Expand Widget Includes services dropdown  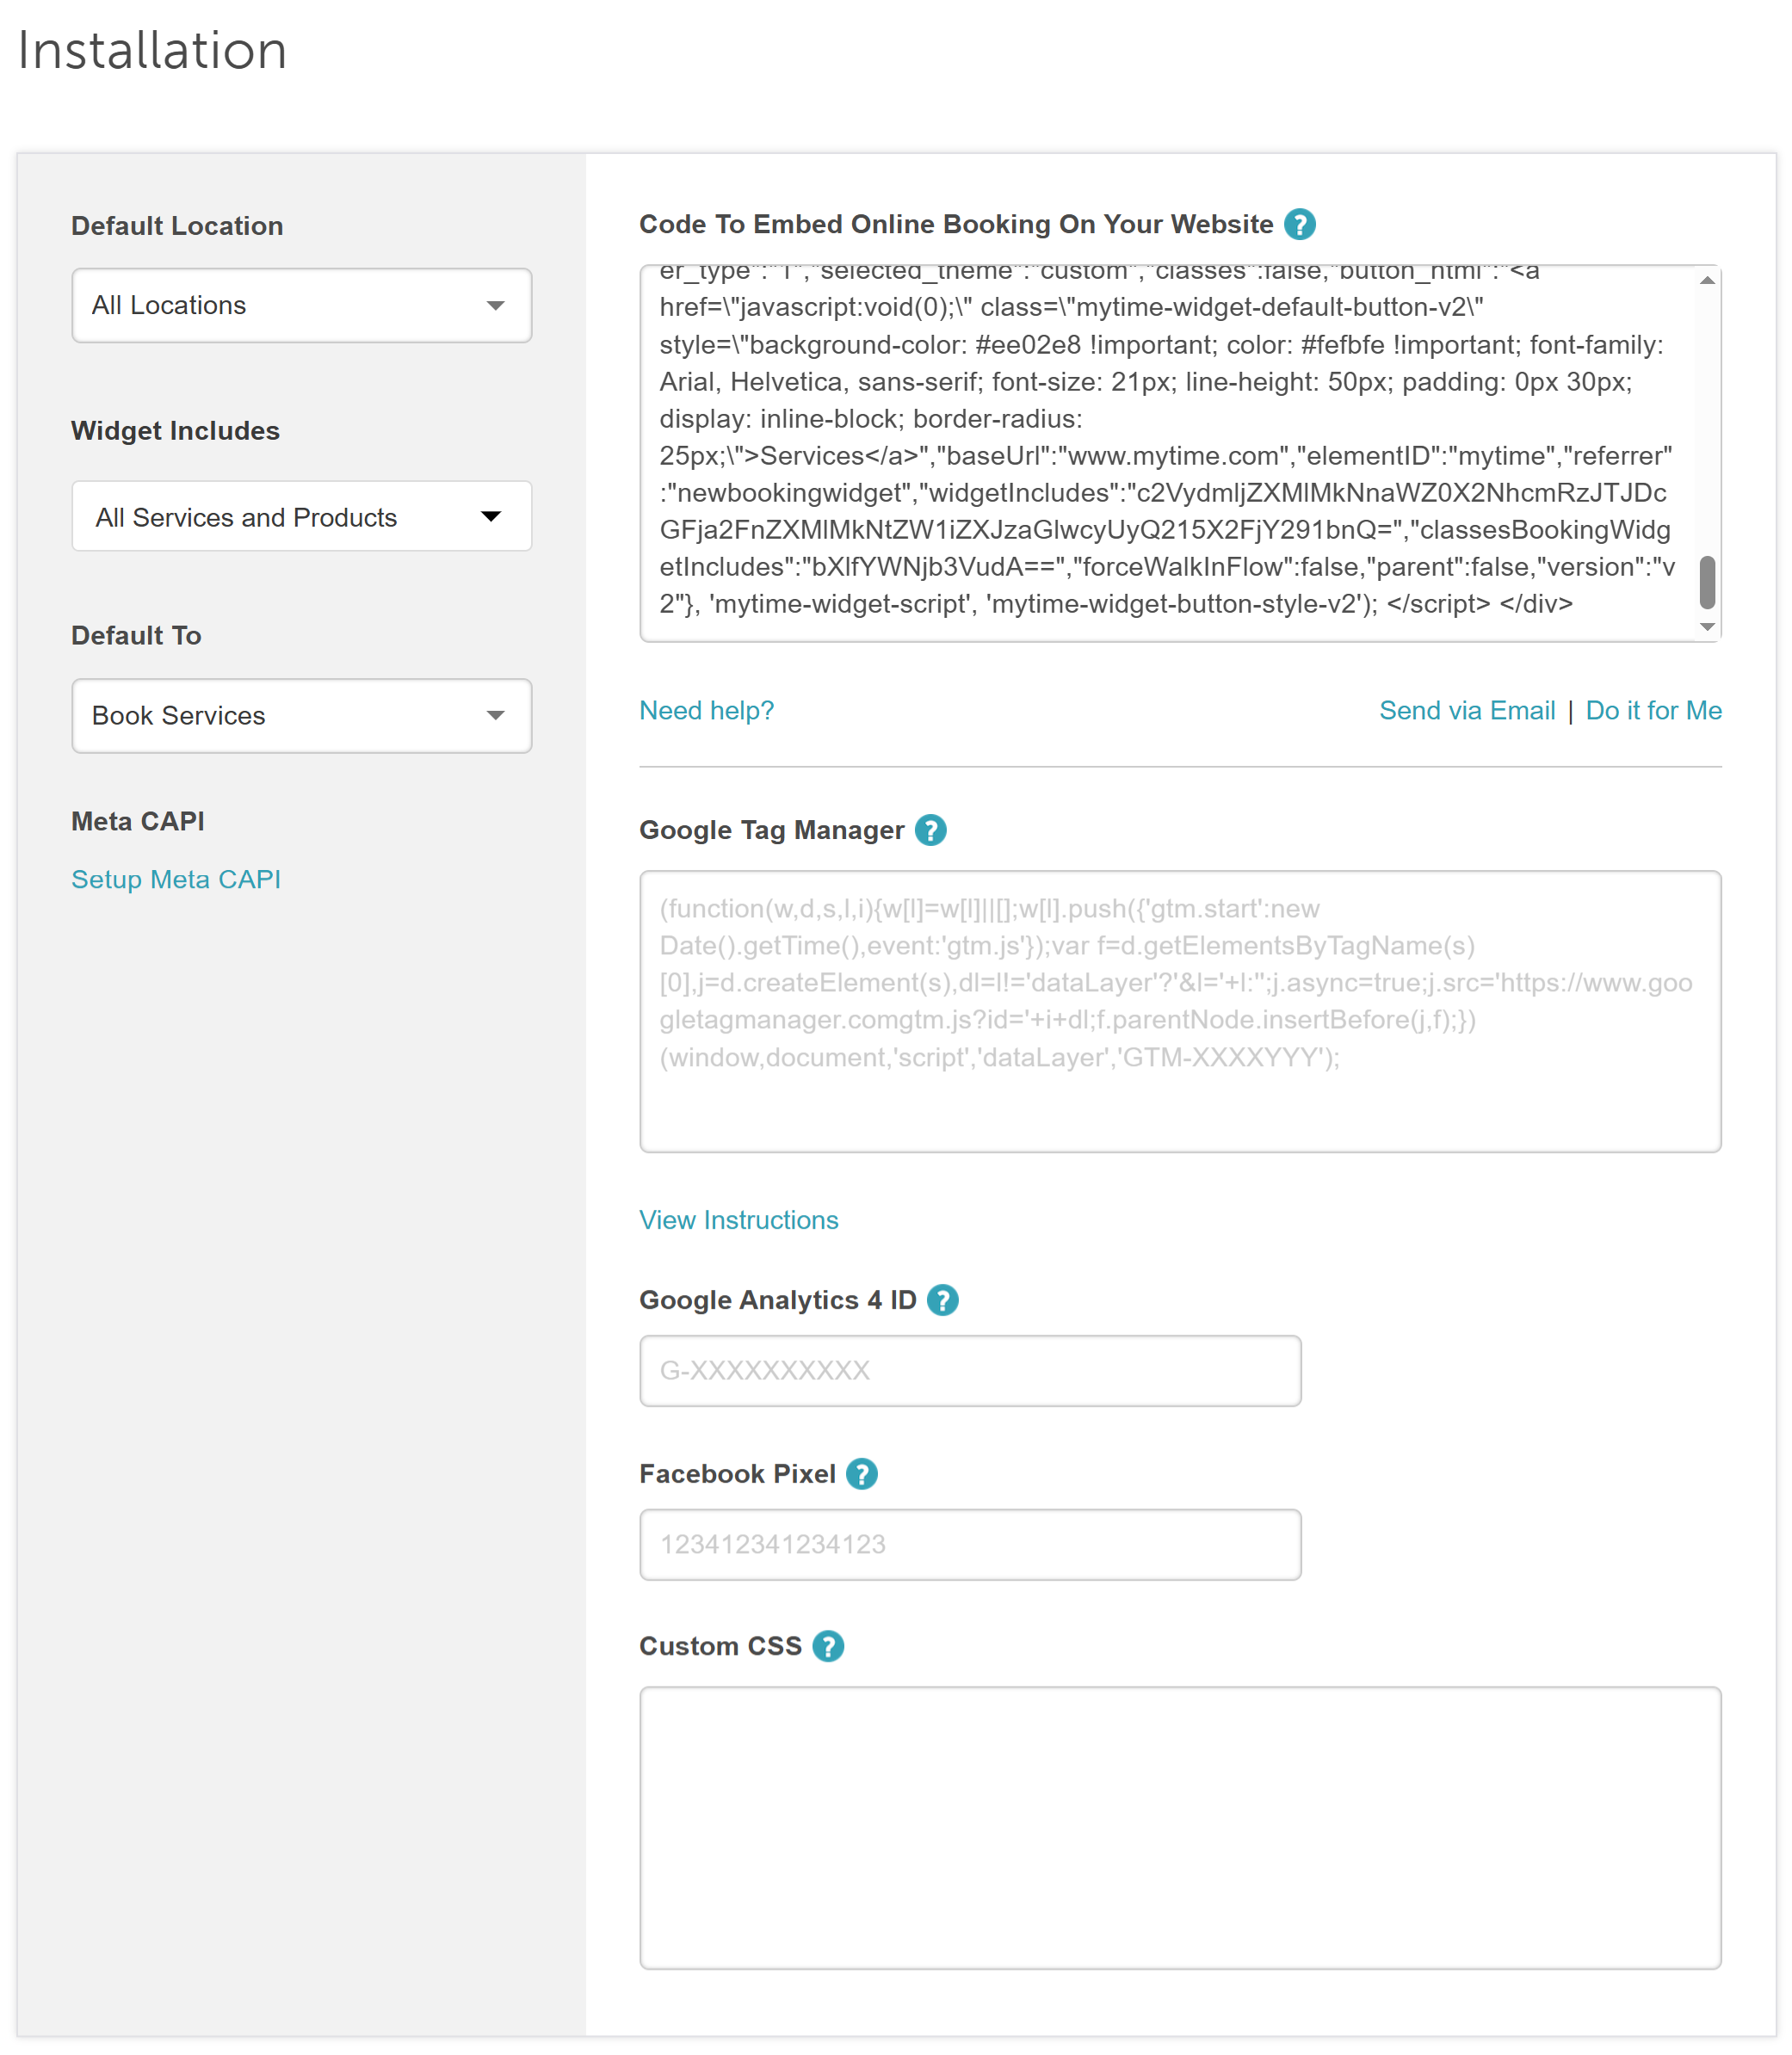coord(301,517)
